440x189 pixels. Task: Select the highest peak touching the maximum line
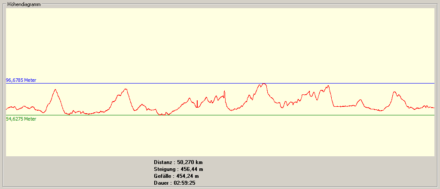click(263, 84)
